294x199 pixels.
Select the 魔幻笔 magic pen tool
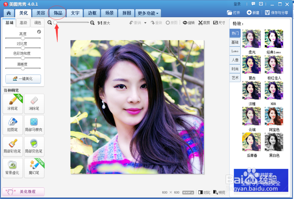point(34,168)
